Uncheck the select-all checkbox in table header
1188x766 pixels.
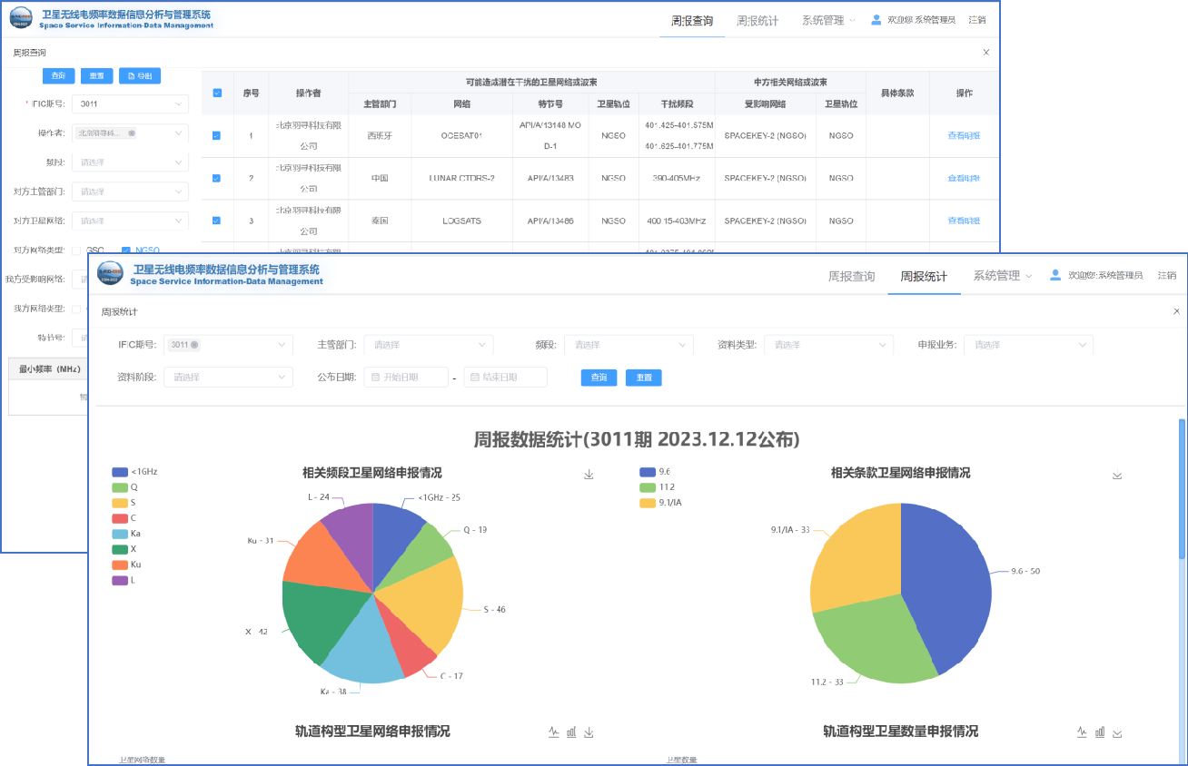216,93
